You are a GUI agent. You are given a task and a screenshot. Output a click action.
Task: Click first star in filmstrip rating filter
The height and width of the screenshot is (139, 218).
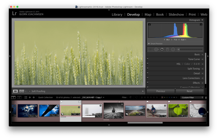145,98
